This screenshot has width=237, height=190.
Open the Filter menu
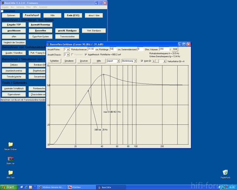point(28,7)
